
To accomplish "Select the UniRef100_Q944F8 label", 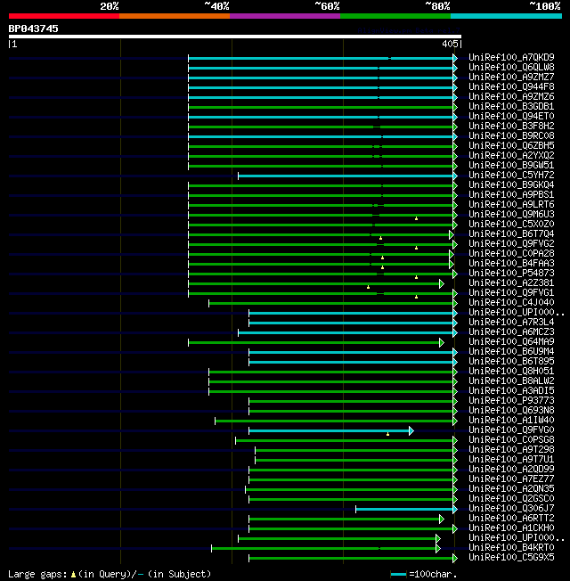I will [511, 87].
